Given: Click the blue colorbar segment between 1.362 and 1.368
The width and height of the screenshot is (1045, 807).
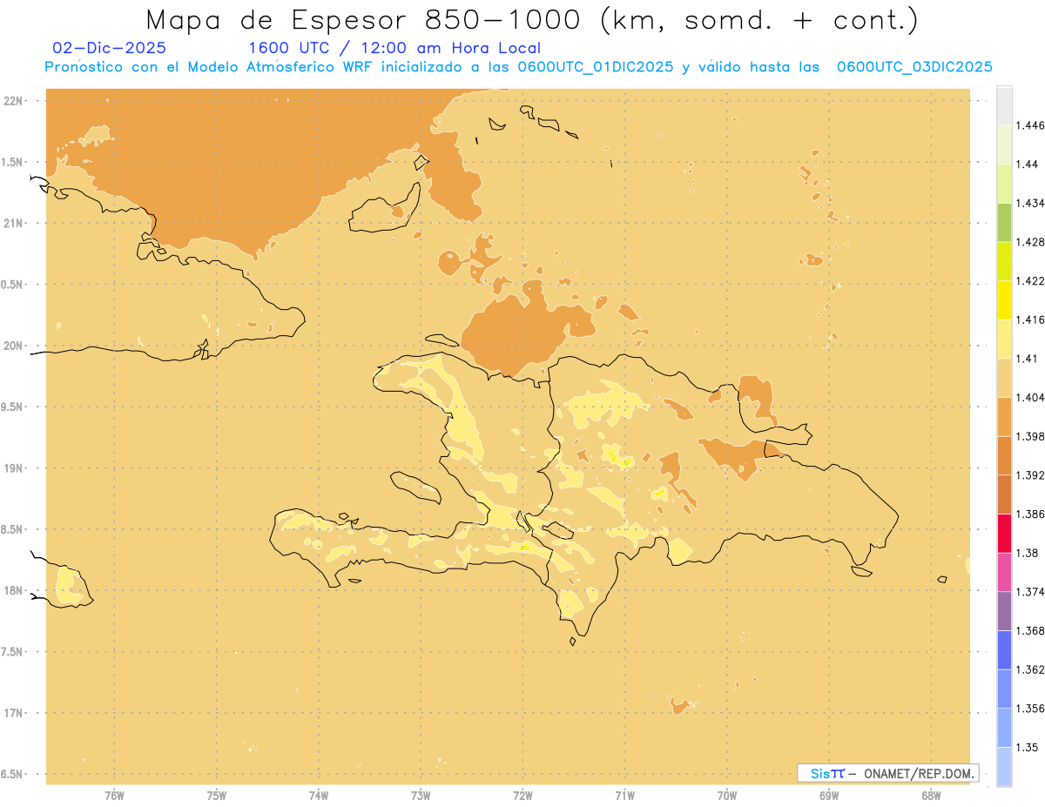Looking at the screenshot, I should point(1004,649).
